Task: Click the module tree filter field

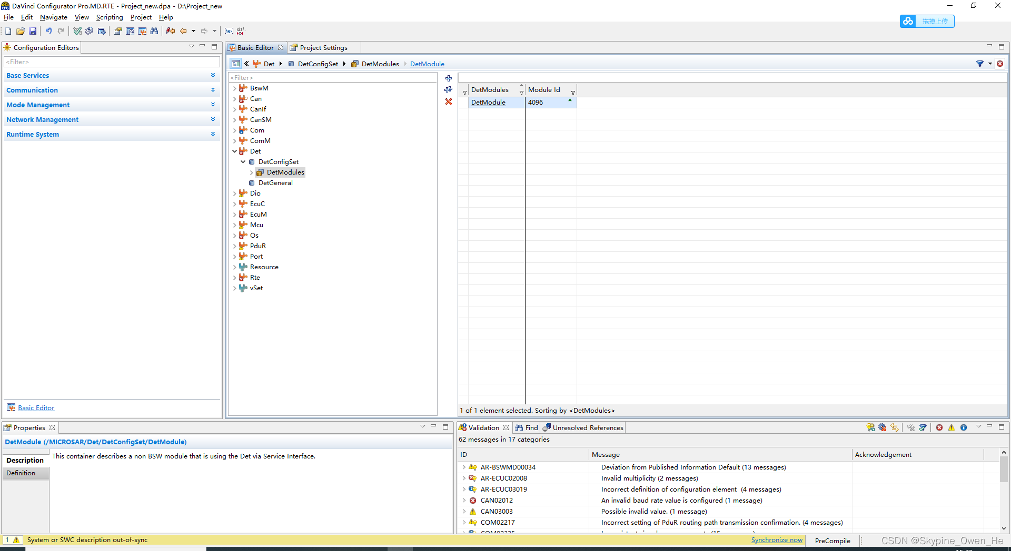Action: [x=333, y=78]
